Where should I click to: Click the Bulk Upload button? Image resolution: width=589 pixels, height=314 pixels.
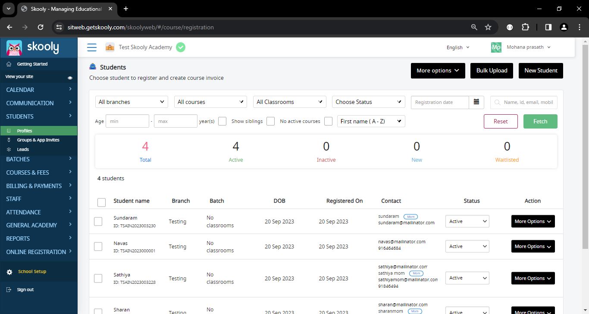pyautogui.click(x=492, y=70)
